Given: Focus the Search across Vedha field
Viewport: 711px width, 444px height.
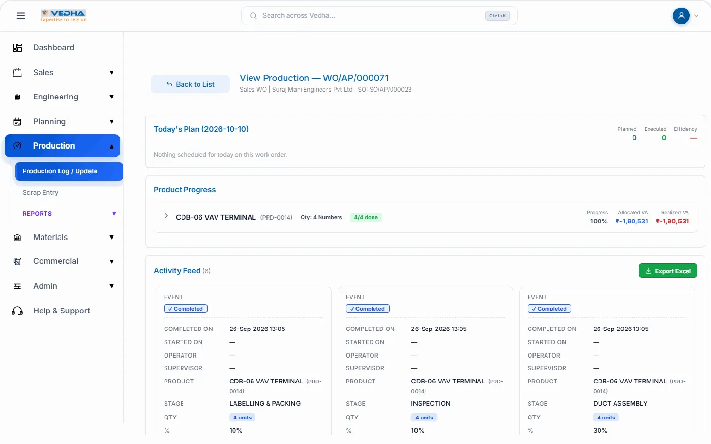Looking at the screenshot, I should [379, 16].
